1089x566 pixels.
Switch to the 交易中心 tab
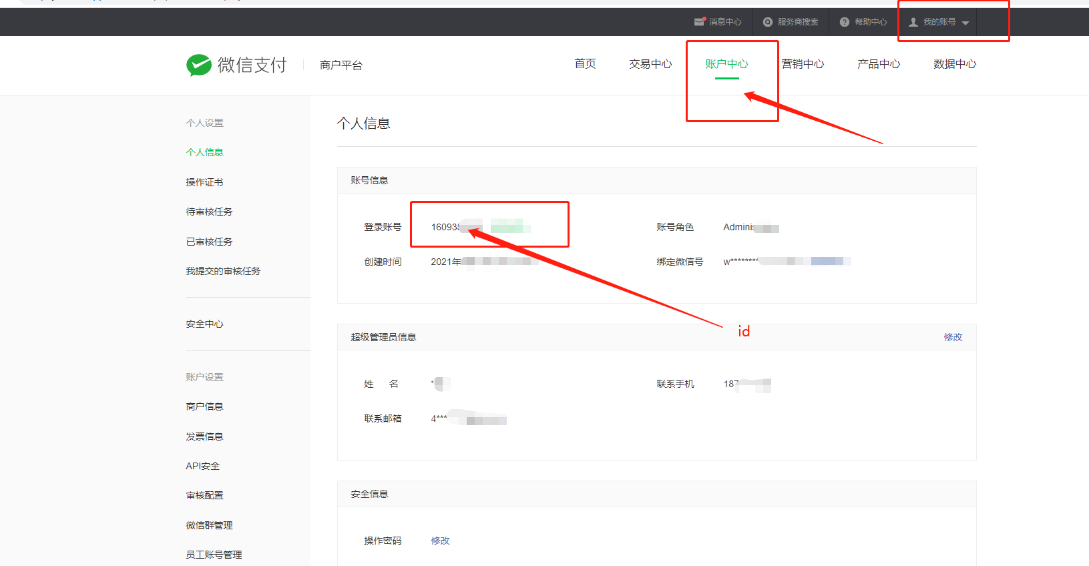[x=650, y=63]
